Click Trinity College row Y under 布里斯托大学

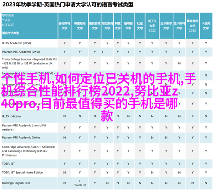(80, 63)
